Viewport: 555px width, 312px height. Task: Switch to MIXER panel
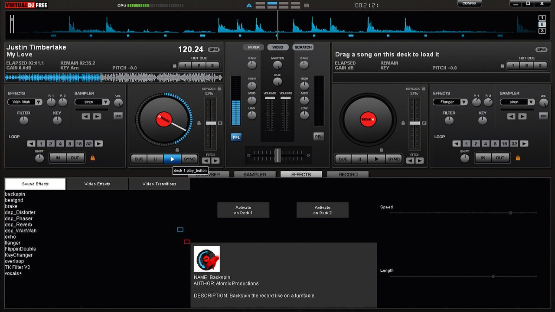254,47
